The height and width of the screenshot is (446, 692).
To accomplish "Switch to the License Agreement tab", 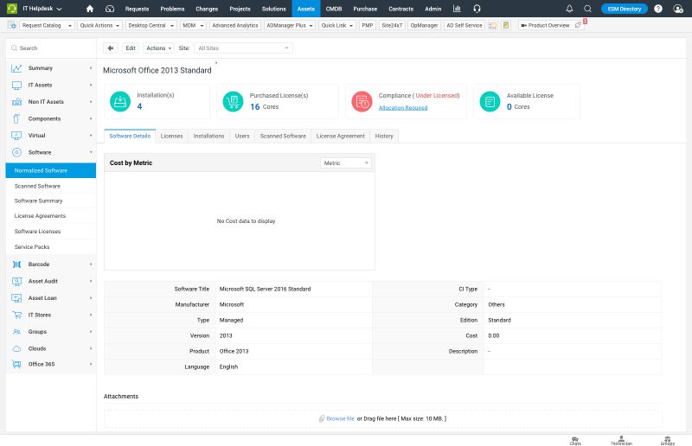I will click(340, 136).
